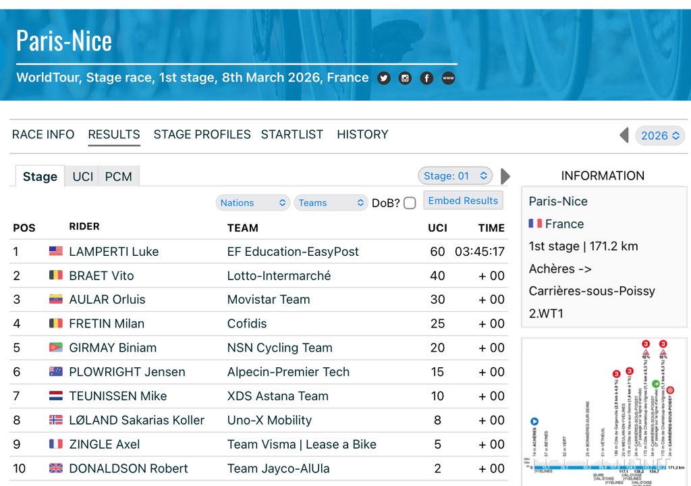Viewport: 691px width, 486px height.
Task: Click the Paris-Nice page title
Action: point(64,41)
